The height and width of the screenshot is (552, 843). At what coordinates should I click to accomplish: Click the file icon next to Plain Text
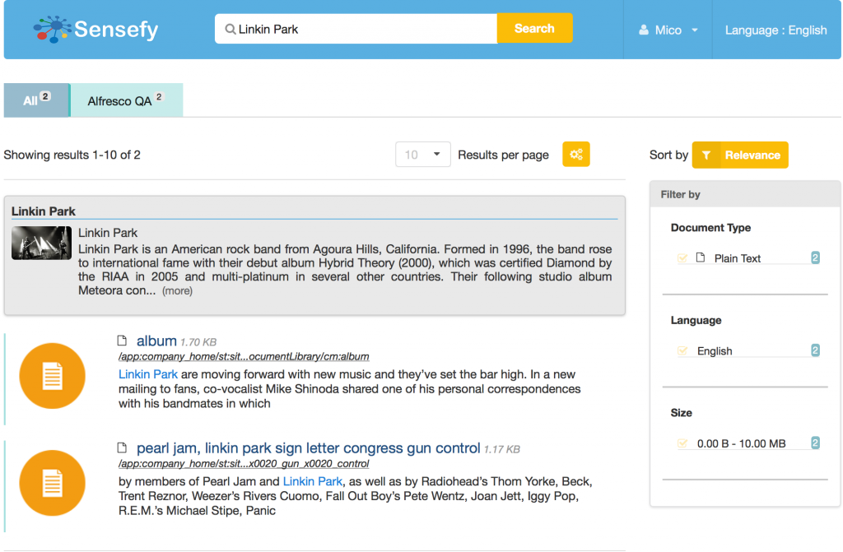(701, 257)
